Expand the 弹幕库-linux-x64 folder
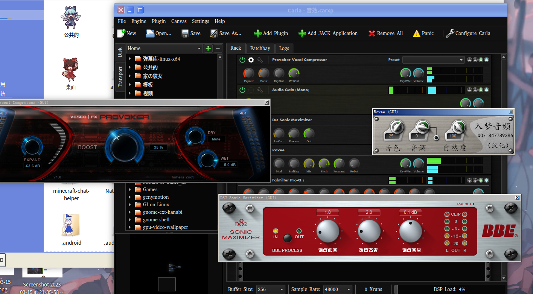This screenshot has height=294, width=533. (129, 59)
